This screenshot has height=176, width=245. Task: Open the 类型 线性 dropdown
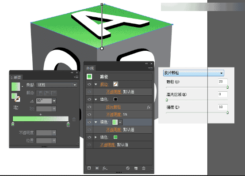tap(57, 85)
